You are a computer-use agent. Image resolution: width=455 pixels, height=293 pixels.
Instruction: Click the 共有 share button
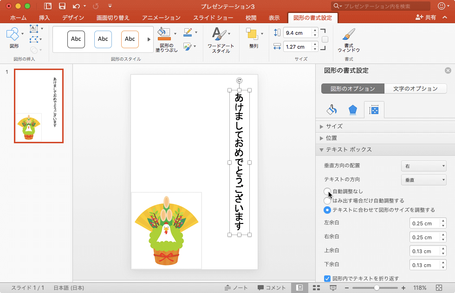[426, 18]
